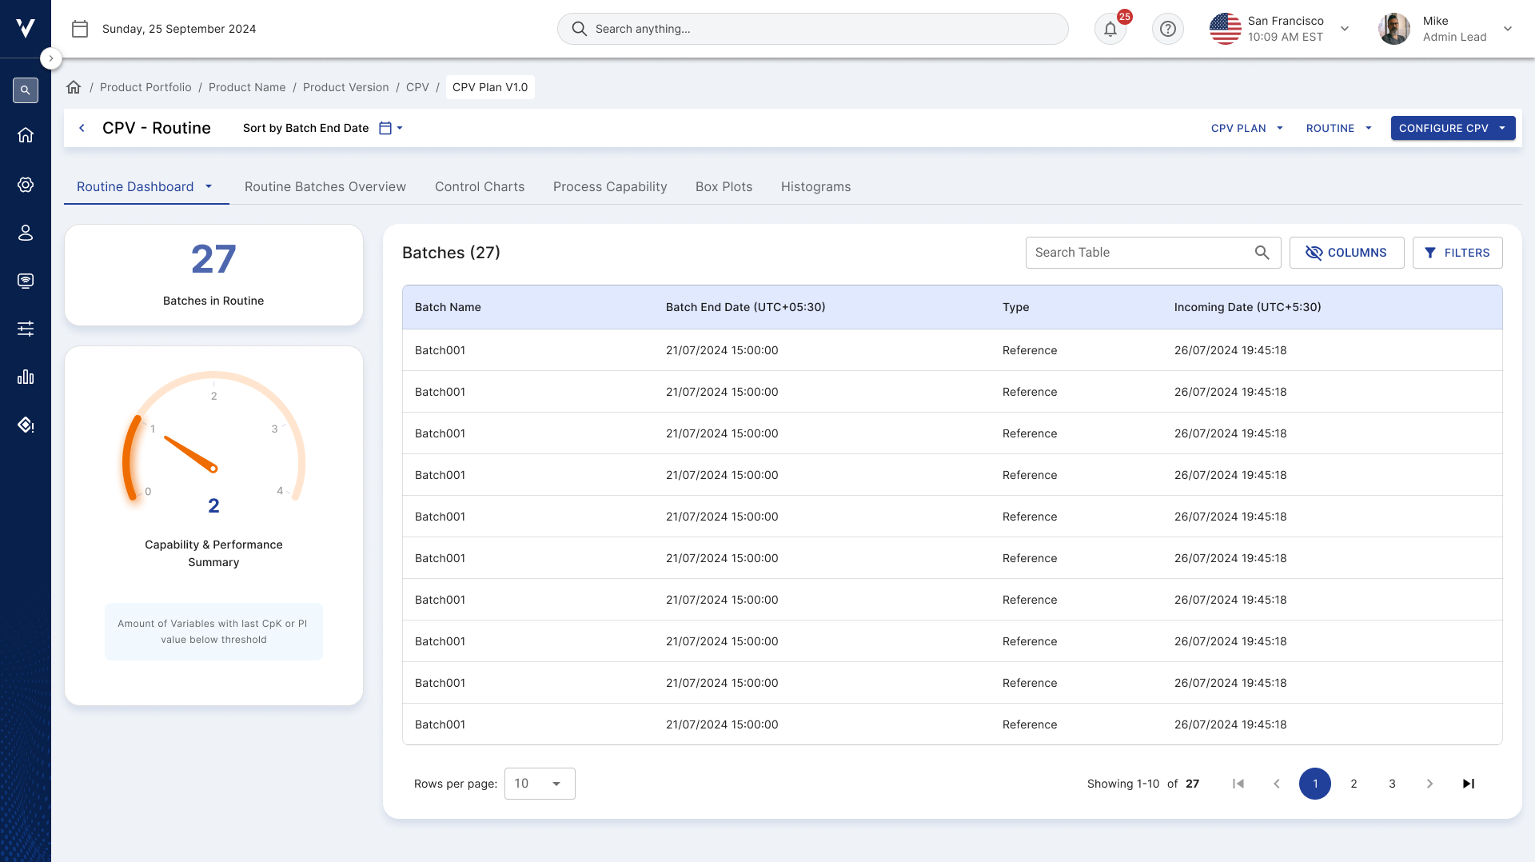Click the calendar icon beside the date
Image resolution: width=1535 pixels, height=862 pixels.
click(80, 29)
